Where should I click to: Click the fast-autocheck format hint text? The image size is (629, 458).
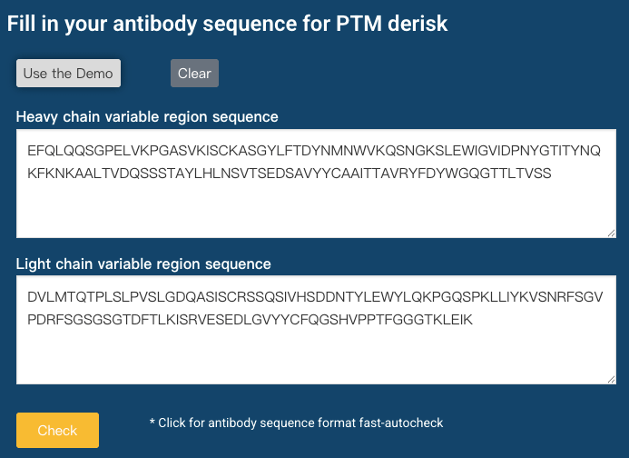(x=296, y=423)
